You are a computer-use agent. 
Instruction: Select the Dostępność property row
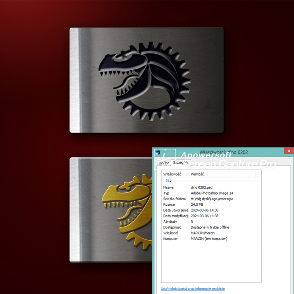click(172, 227)
